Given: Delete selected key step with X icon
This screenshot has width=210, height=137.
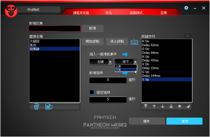Looking at the screenshot, I should [x=180, y=106].
